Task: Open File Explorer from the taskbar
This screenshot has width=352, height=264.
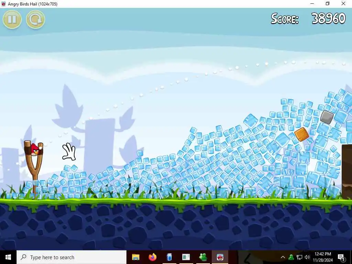Action: tap(135, 257)
